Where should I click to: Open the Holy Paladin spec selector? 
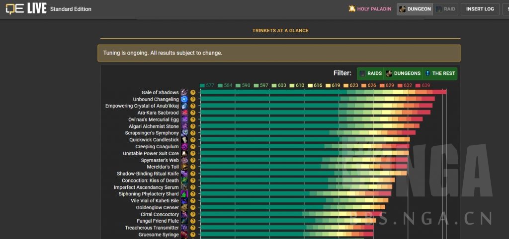[x=370, y=9]
